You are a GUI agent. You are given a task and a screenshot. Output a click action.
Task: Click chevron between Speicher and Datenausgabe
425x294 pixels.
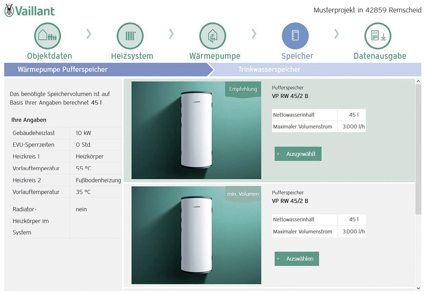[x=337, y=34]
